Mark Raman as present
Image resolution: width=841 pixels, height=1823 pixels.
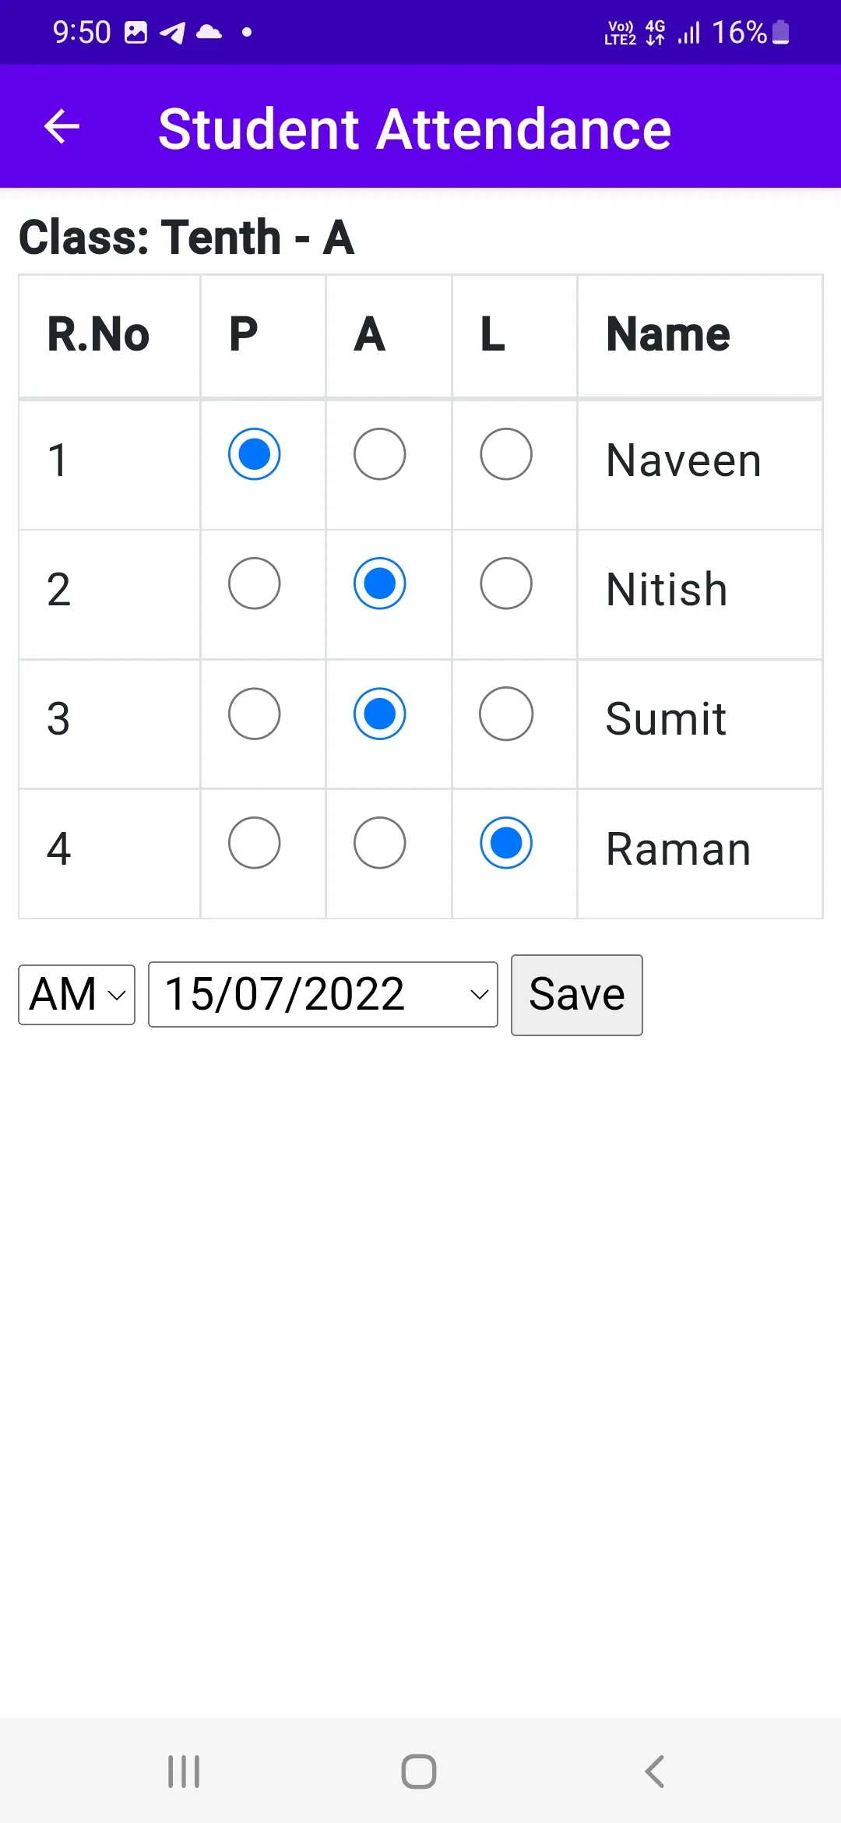255,843
